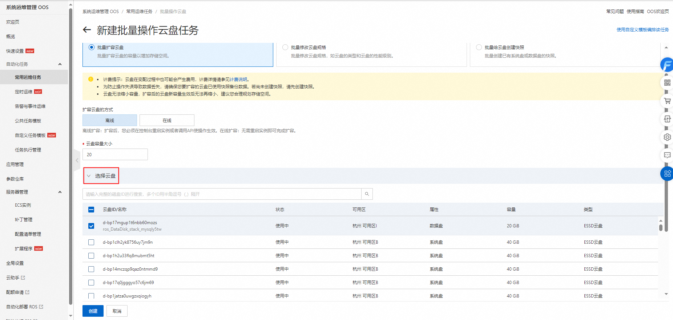Click the yellow billing notice icon
Image resolution: width=673 pixels, height=320 pixels.
click(91, 79)
